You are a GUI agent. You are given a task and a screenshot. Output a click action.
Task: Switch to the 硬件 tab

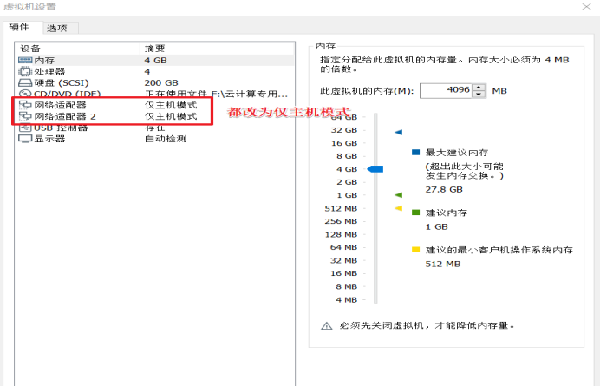point(19,27)
